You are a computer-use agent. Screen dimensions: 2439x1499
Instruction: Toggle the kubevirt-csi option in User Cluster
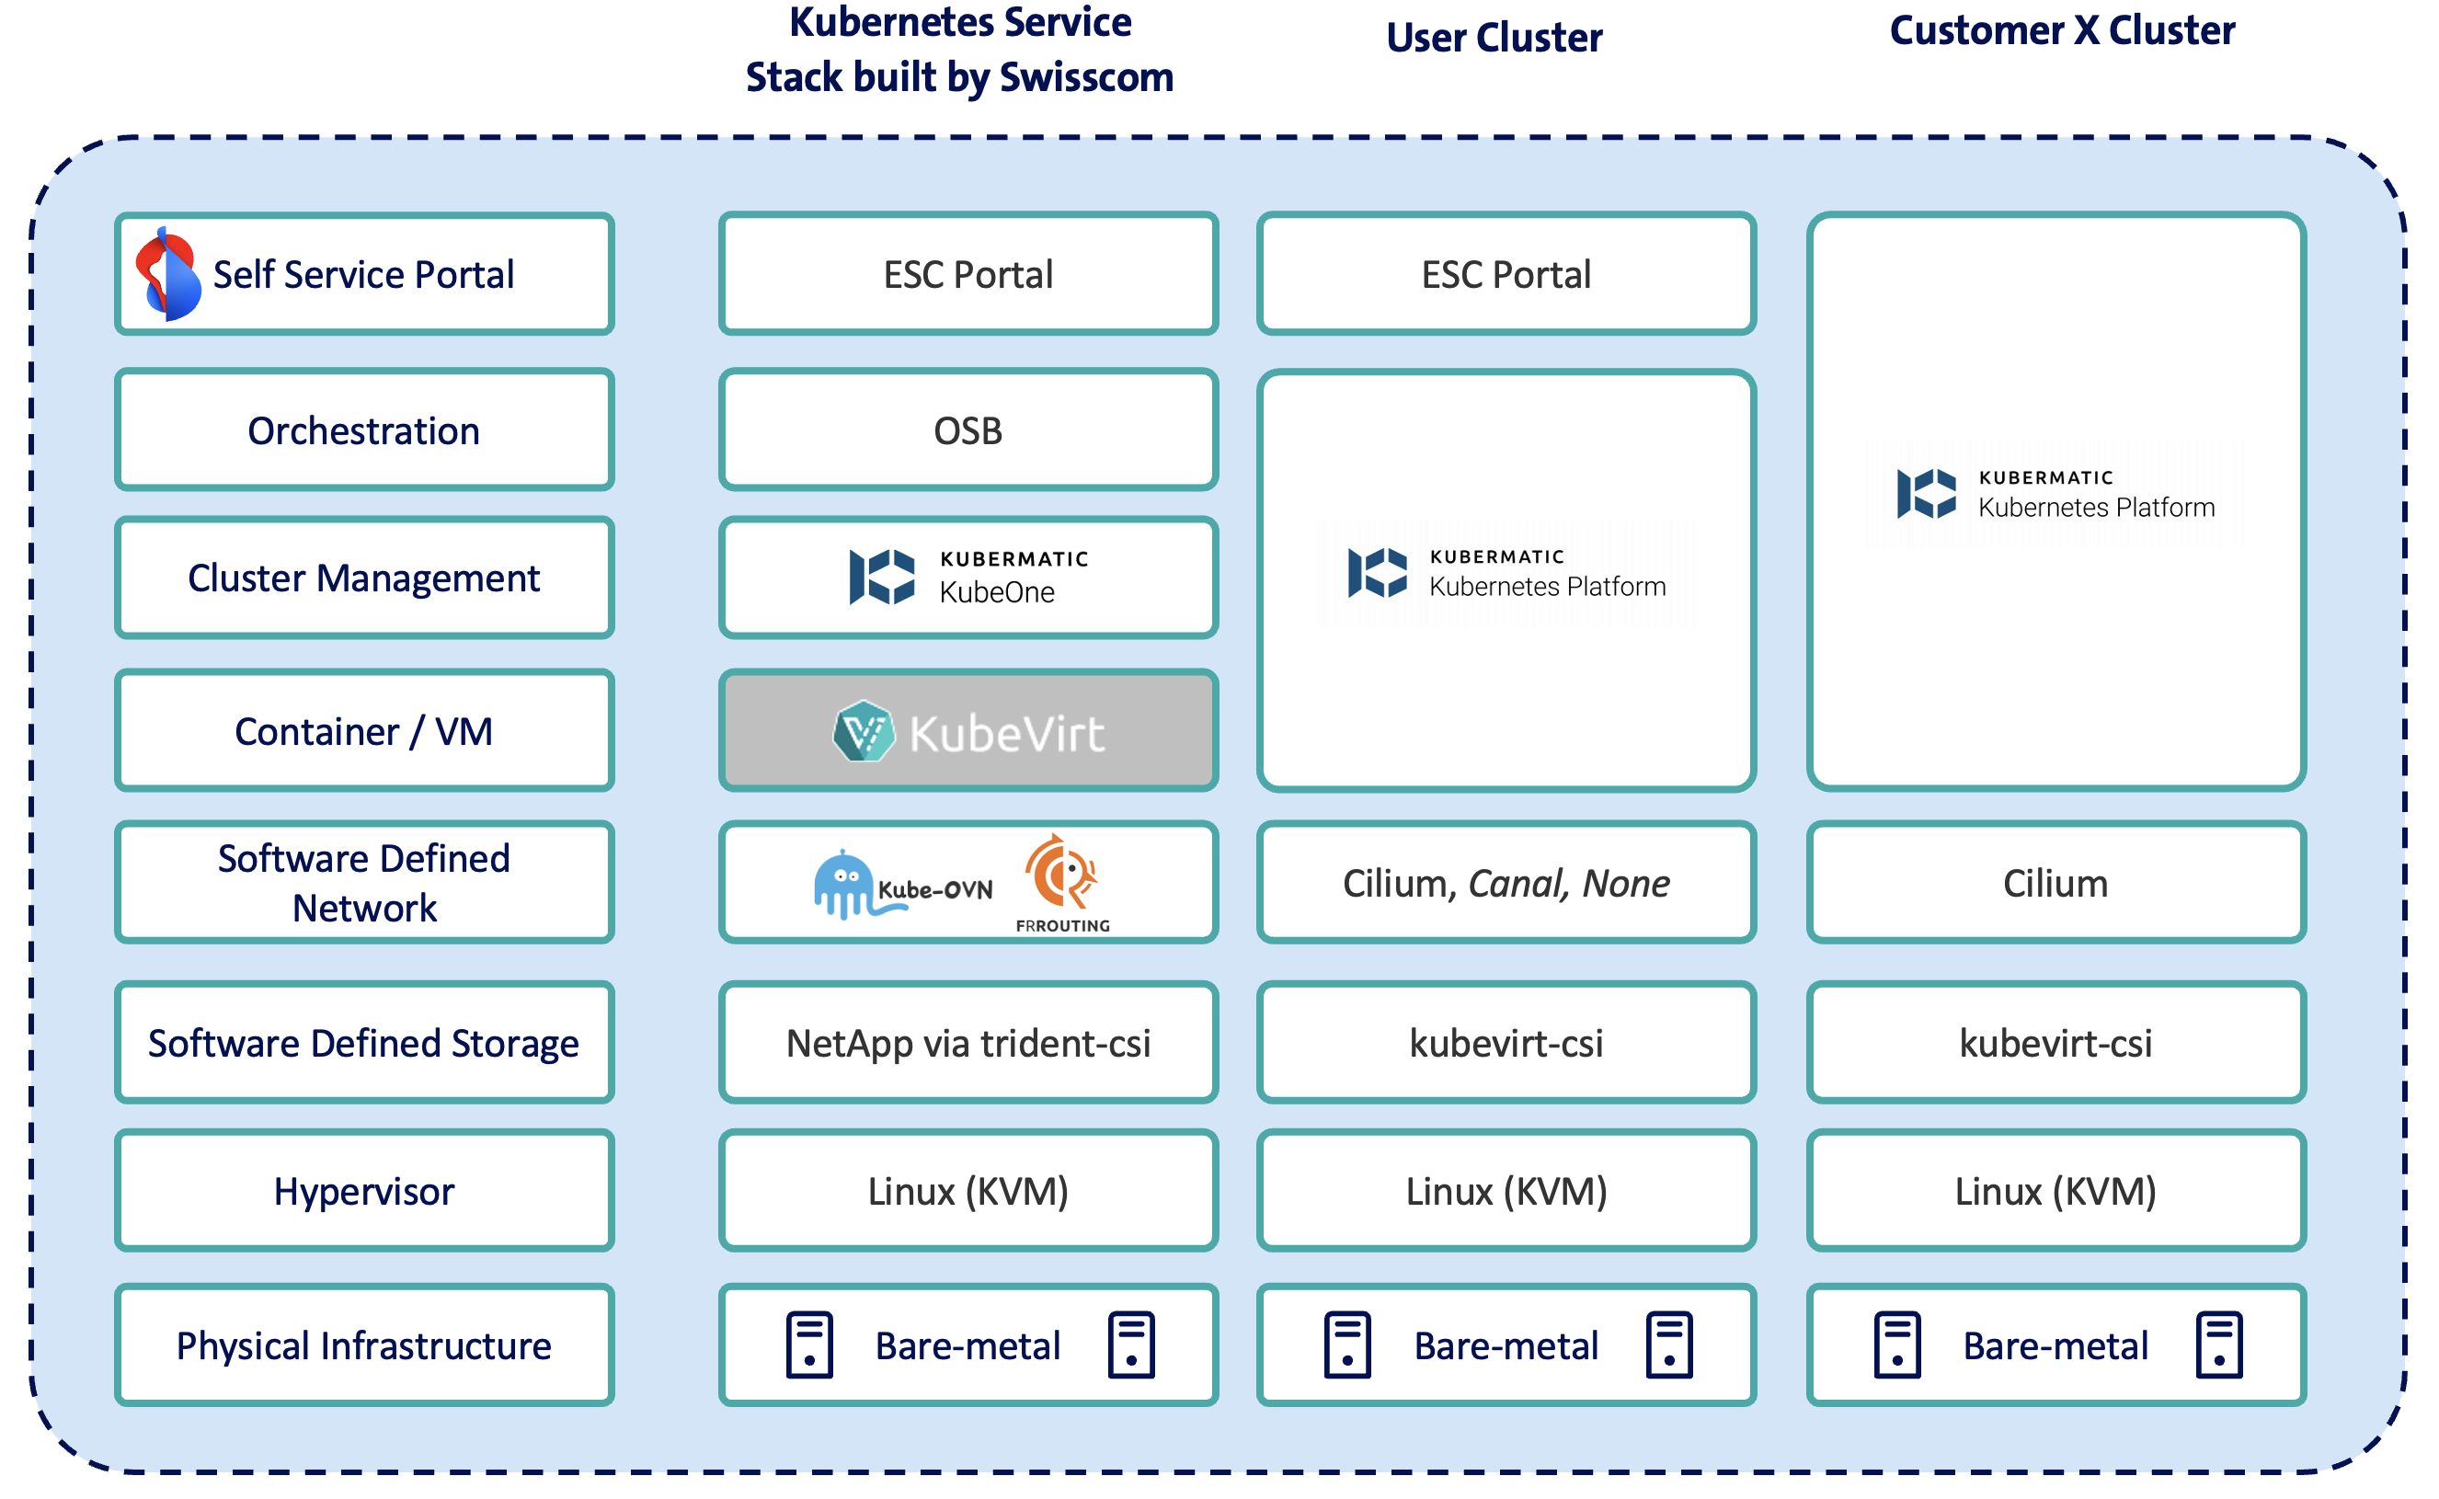coord(1506,1043)
